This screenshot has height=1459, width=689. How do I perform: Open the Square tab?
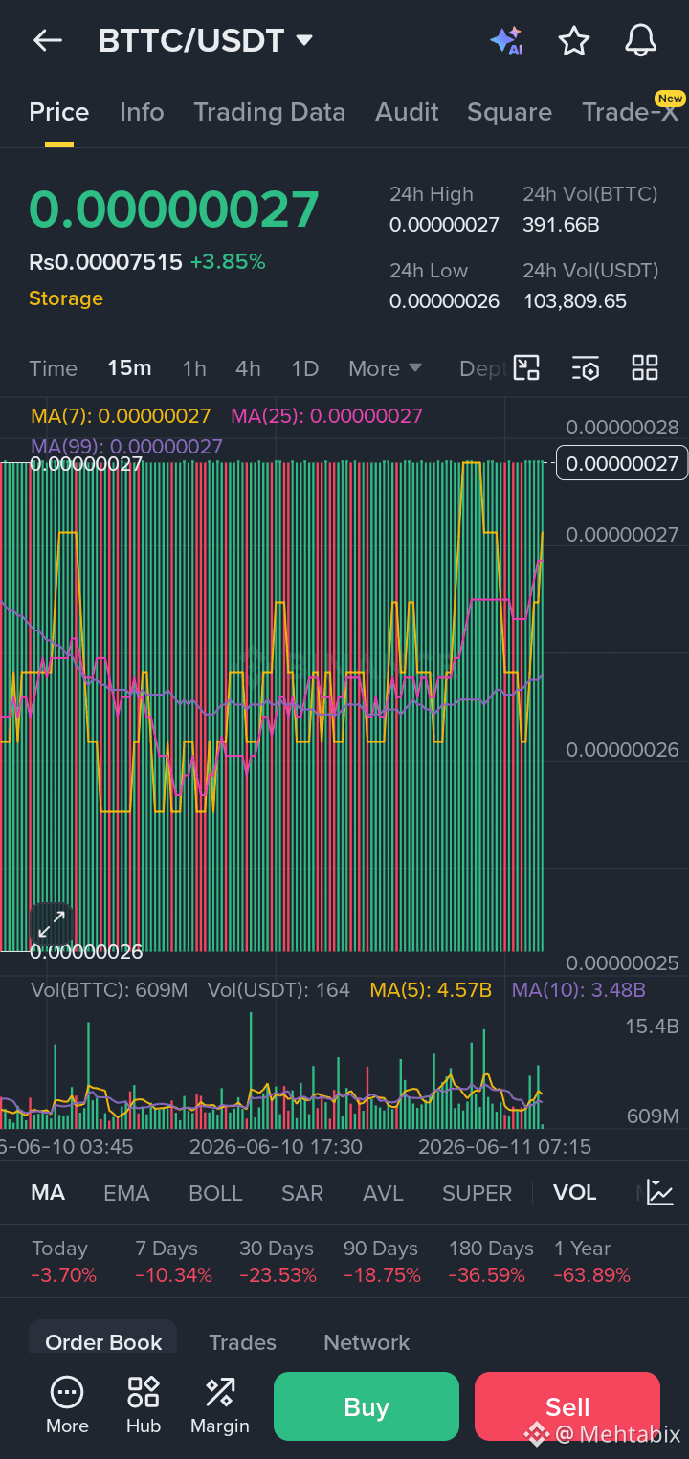(509, 112)
